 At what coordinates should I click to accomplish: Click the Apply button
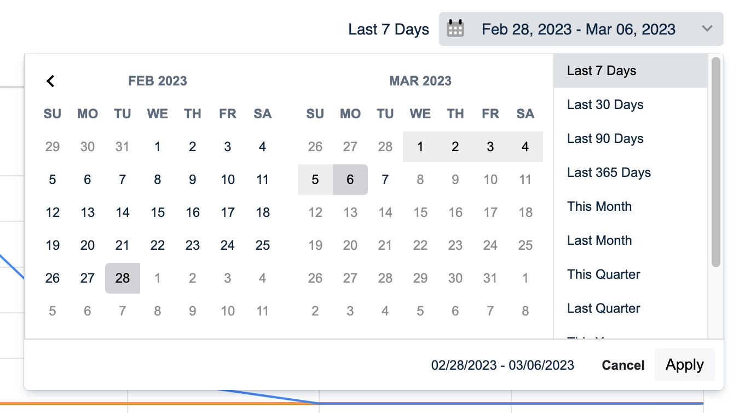click(x=684, y=365)
